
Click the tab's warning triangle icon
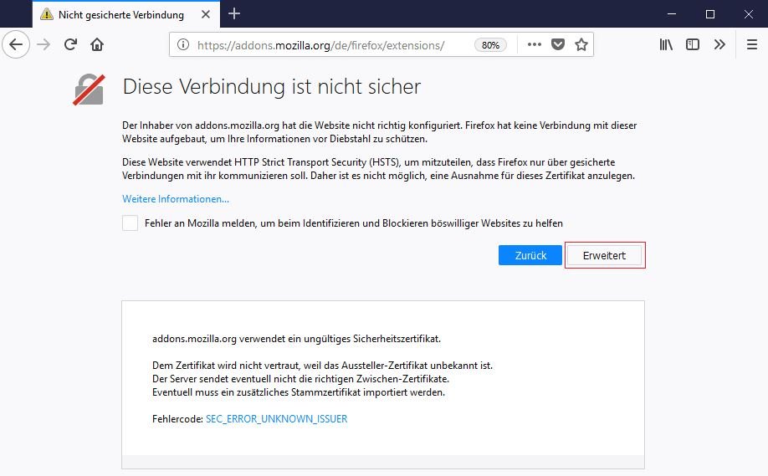47,14
